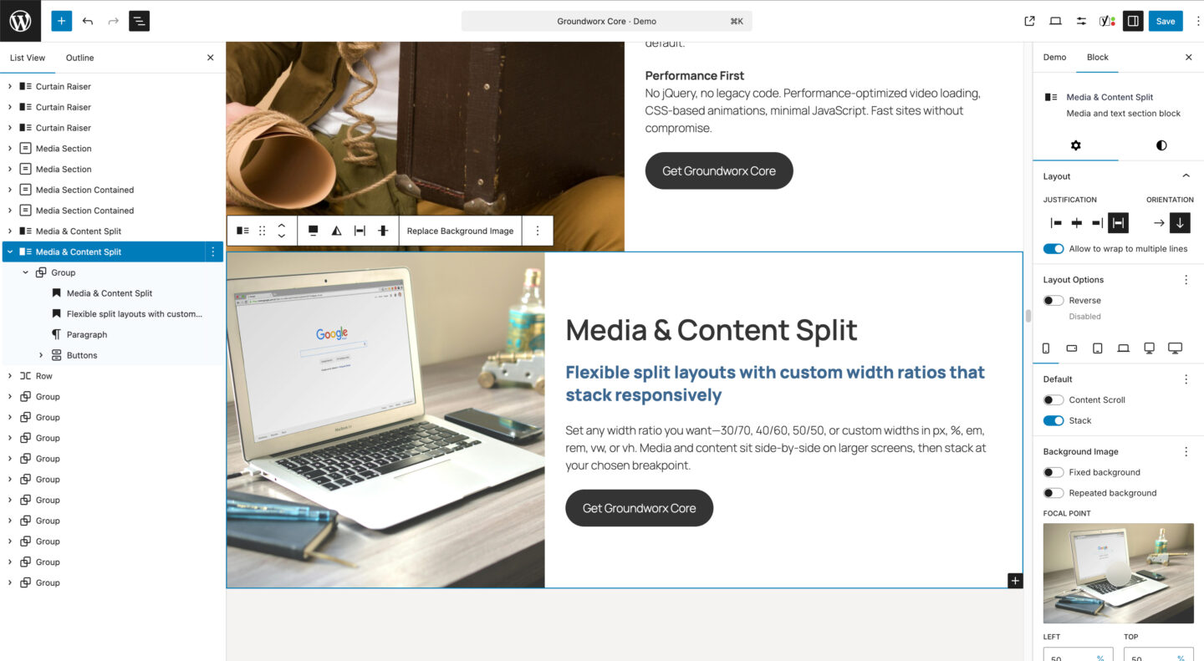Select the Media & Content Split block icon in the toolbar

pyautogui.click(x=242, y=230)
